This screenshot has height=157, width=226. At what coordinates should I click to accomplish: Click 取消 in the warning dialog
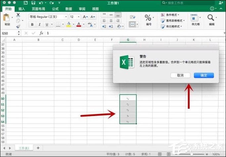180,75
